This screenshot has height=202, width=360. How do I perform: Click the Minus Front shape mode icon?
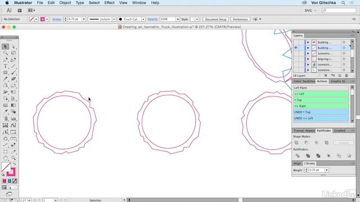tap(307, 143)
